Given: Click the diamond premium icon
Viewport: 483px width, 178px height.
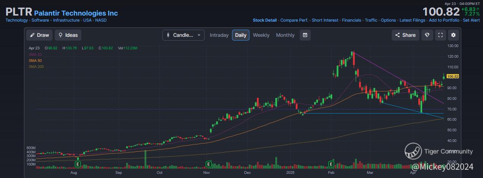Looking at the screenshot, I should [x=427, y=35].
